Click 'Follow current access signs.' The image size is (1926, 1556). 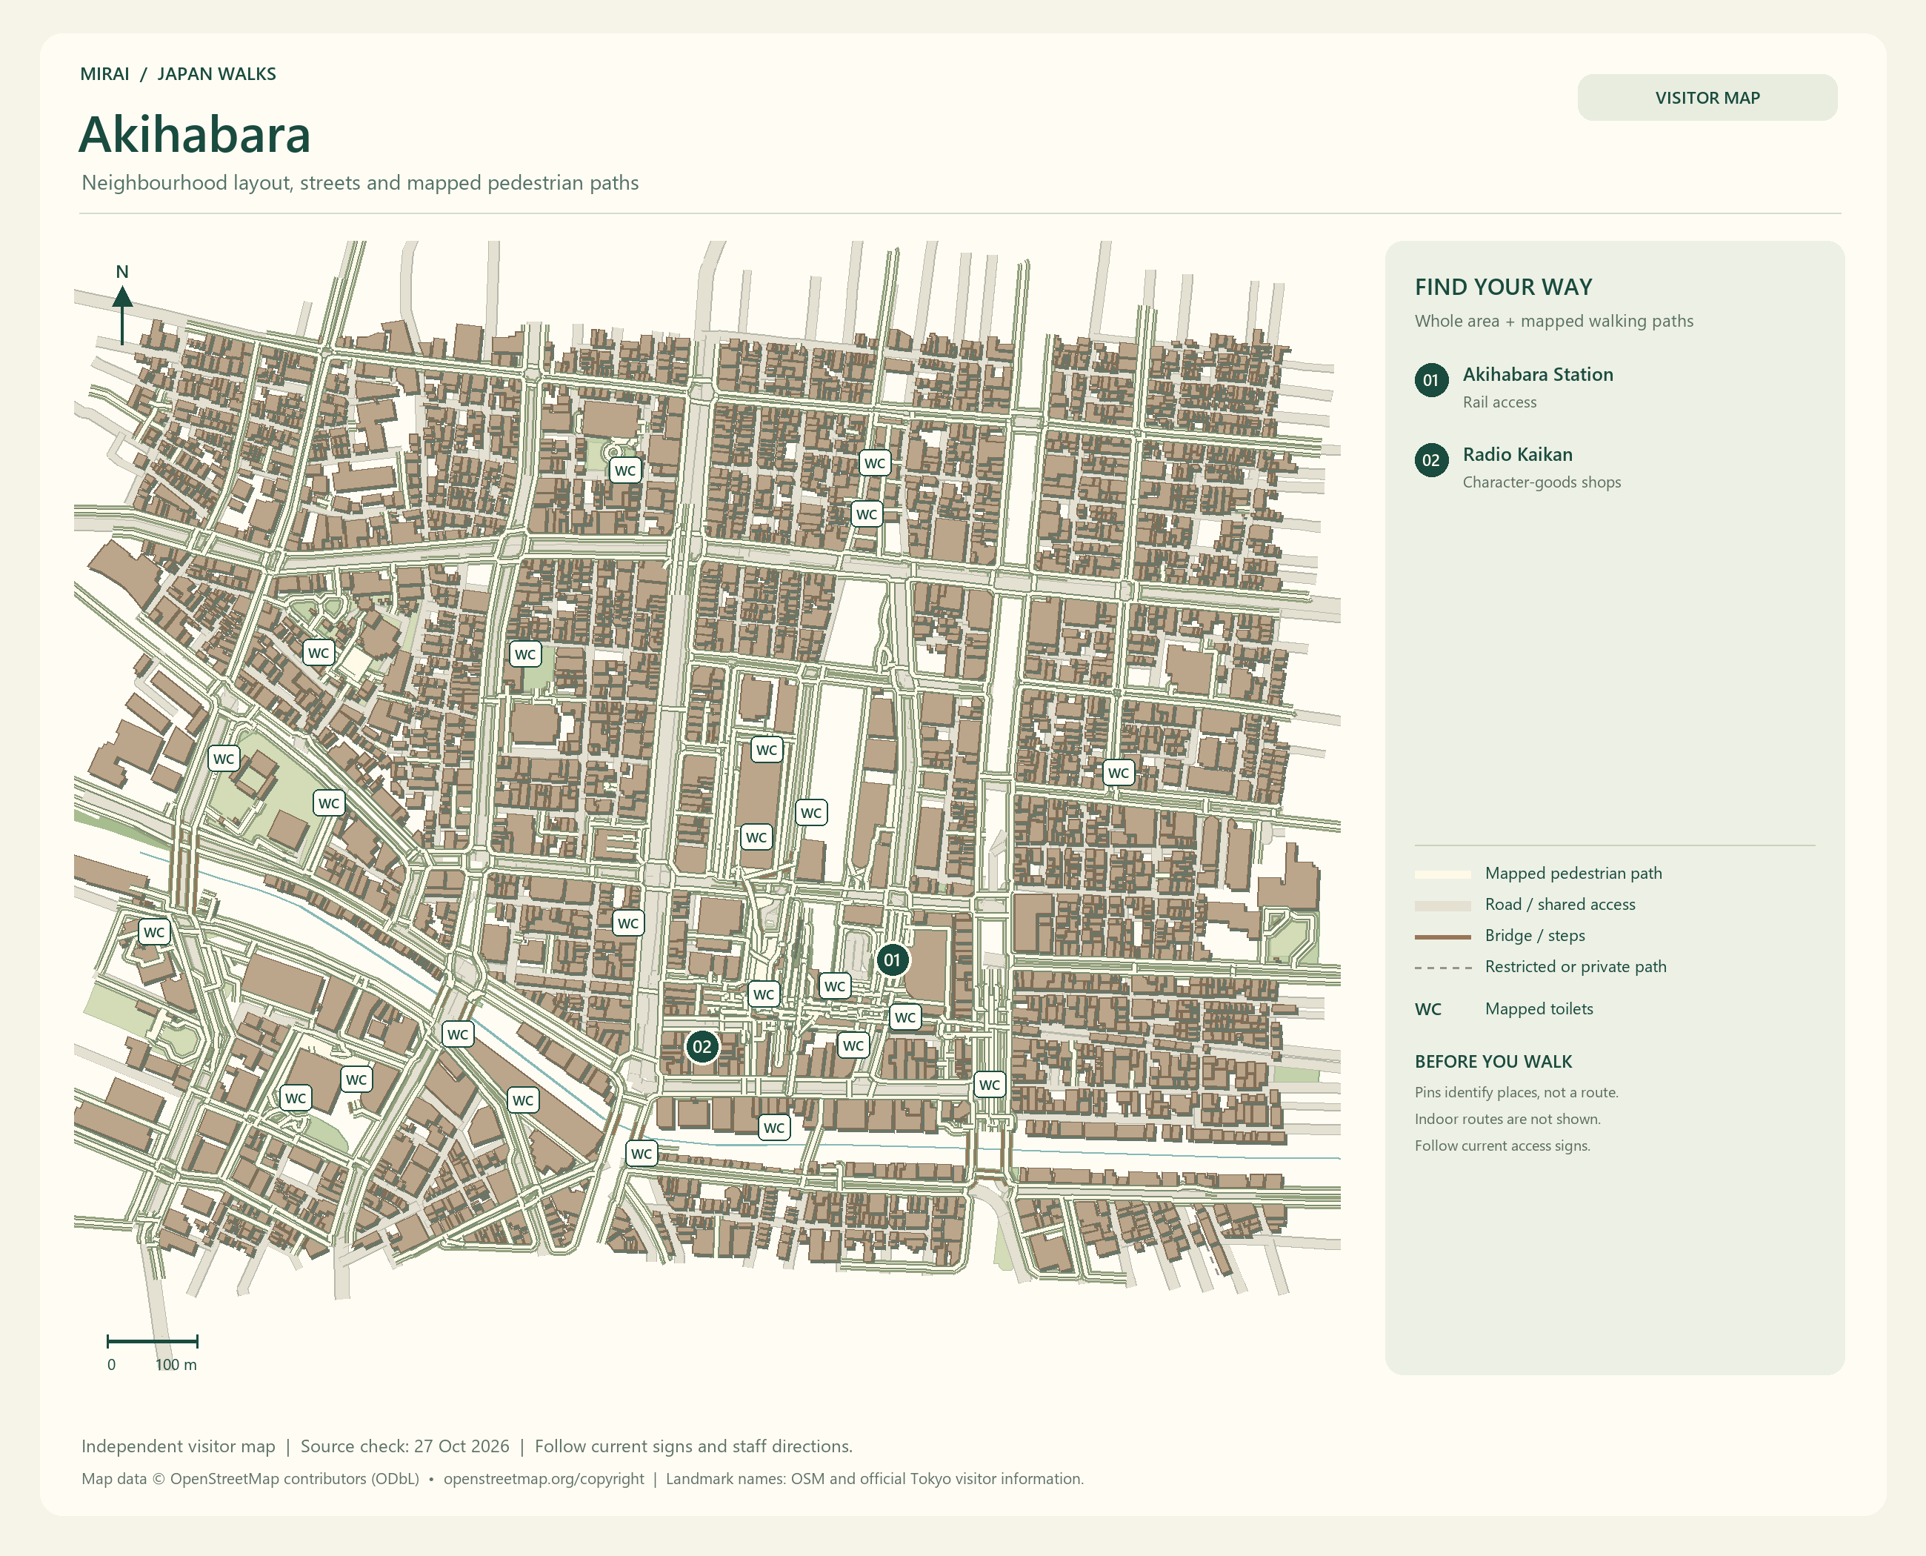coord(1502,1146)
